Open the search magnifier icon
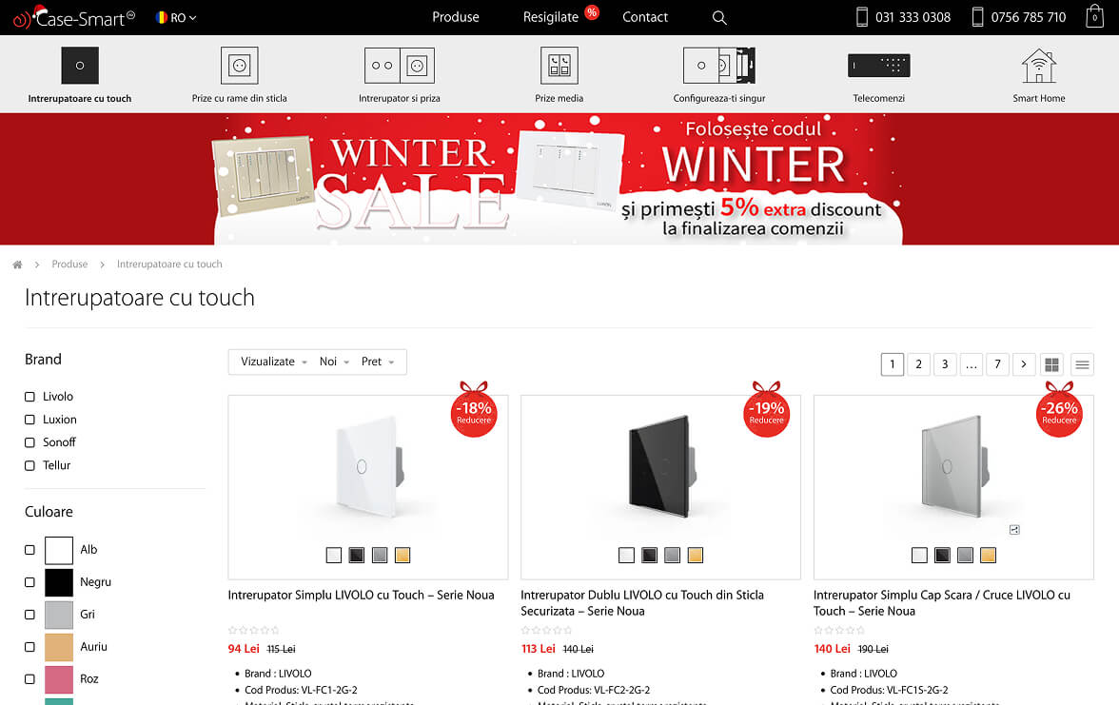The width and height of the screenshot is (1119, 705). (x=719, y=18)
